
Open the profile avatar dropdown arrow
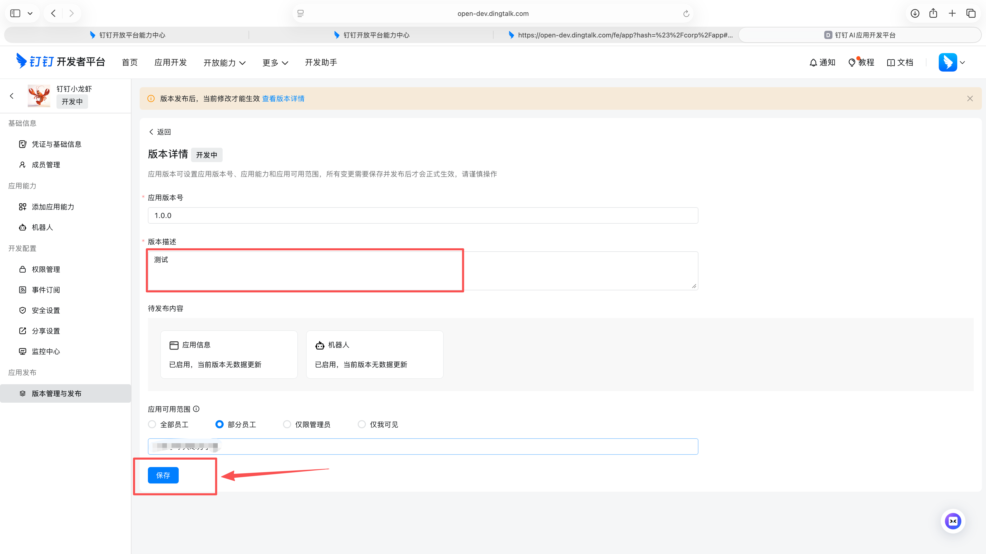pos(963,63)
